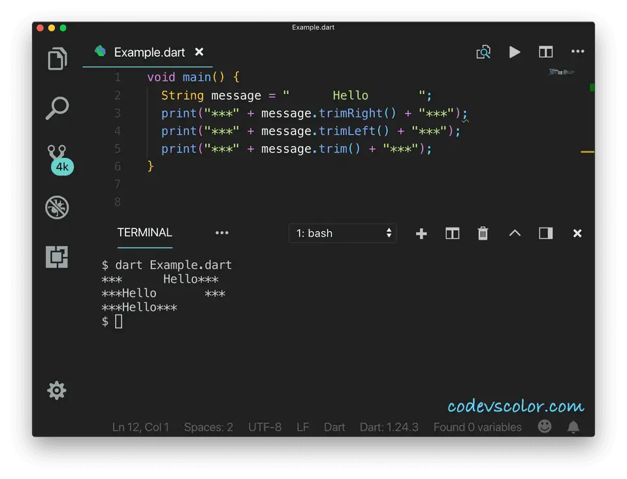627x479 pixels.
Task: Kill terminal with trash icon
Action: (x=483, y=234)
